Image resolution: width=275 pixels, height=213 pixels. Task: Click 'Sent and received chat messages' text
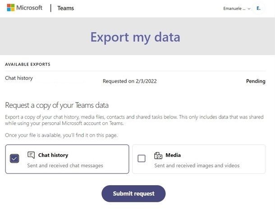[65, 165]
